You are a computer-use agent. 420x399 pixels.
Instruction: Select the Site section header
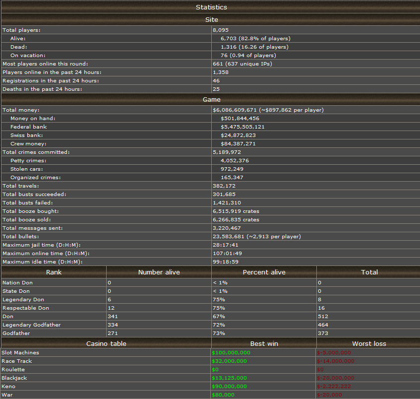coord(211,19)
